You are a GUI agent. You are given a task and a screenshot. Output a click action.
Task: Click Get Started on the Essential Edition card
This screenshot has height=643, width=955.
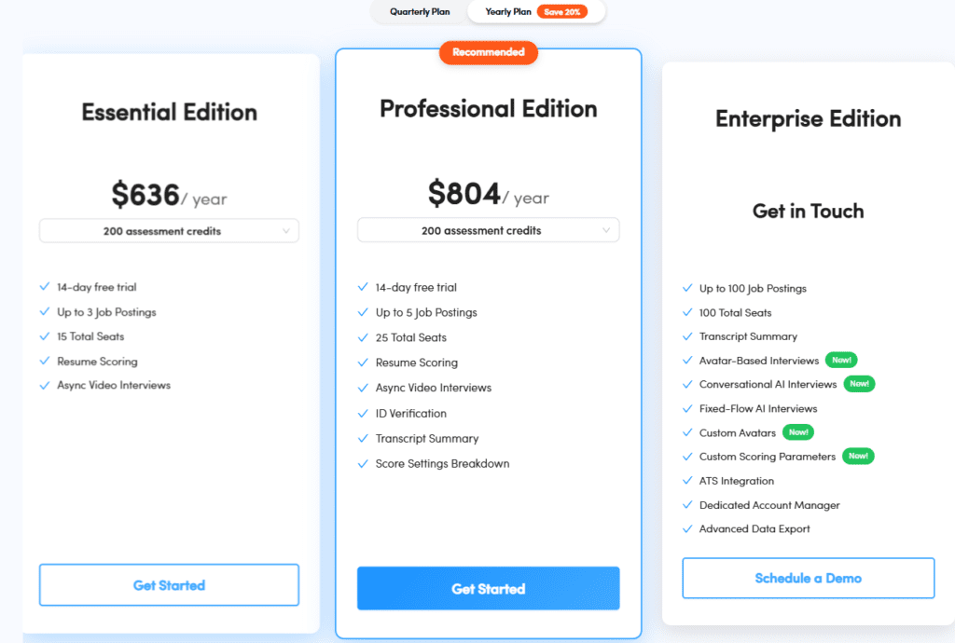(169, 584)
